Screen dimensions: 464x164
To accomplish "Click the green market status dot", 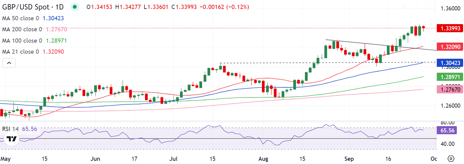I will click(74, 7).
